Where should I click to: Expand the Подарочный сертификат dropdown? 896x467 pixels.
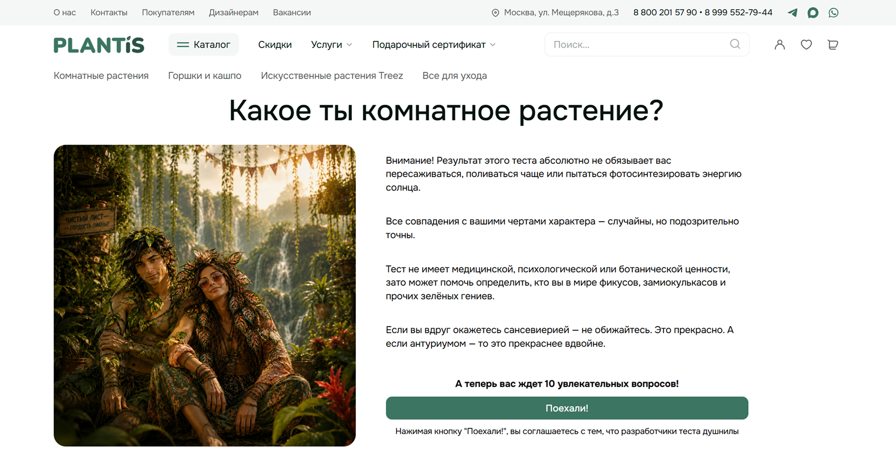(x=434, y=45)
